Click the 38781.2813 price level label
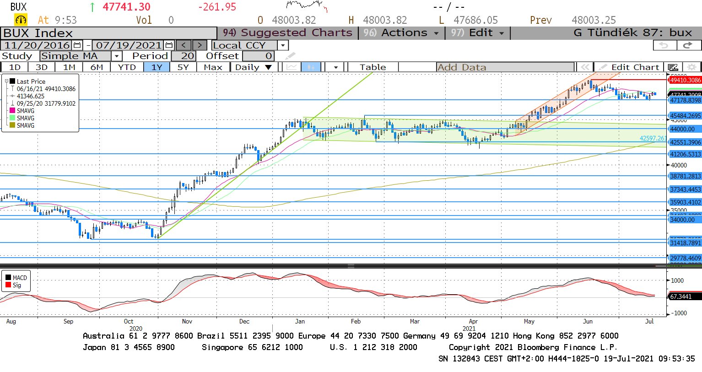Screen dimensions: 702x372 pyautogui.click(x=685, y=176)
